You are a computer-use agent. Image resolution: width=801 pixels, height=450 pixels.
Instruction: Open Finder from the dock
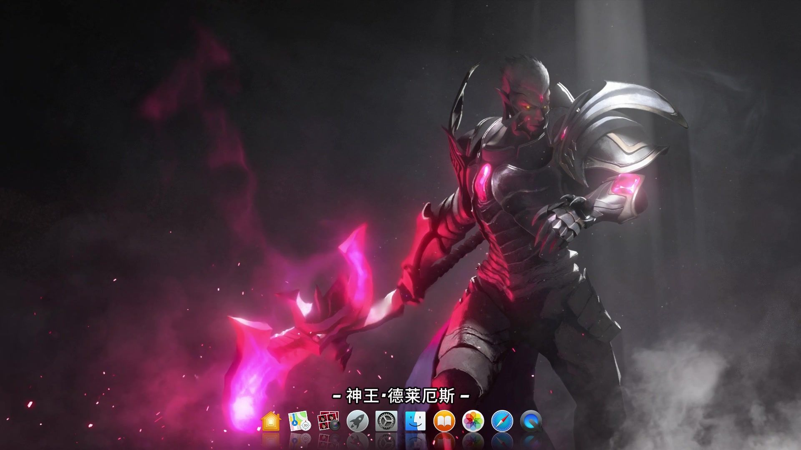coord(416,421)
